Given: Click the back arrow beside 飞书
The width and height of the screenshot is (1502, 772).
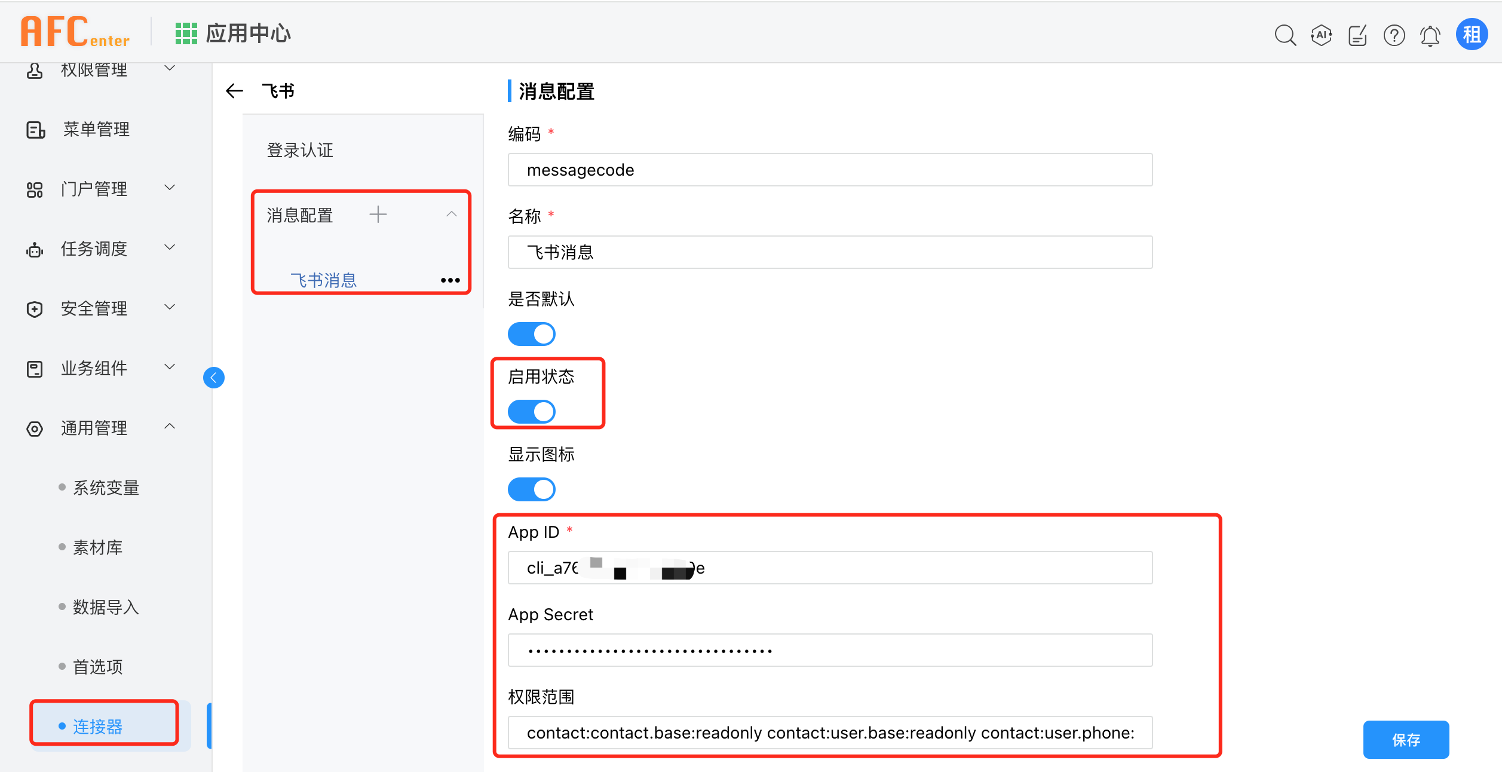Looking at the screenshot, I should tap(235, 91).
